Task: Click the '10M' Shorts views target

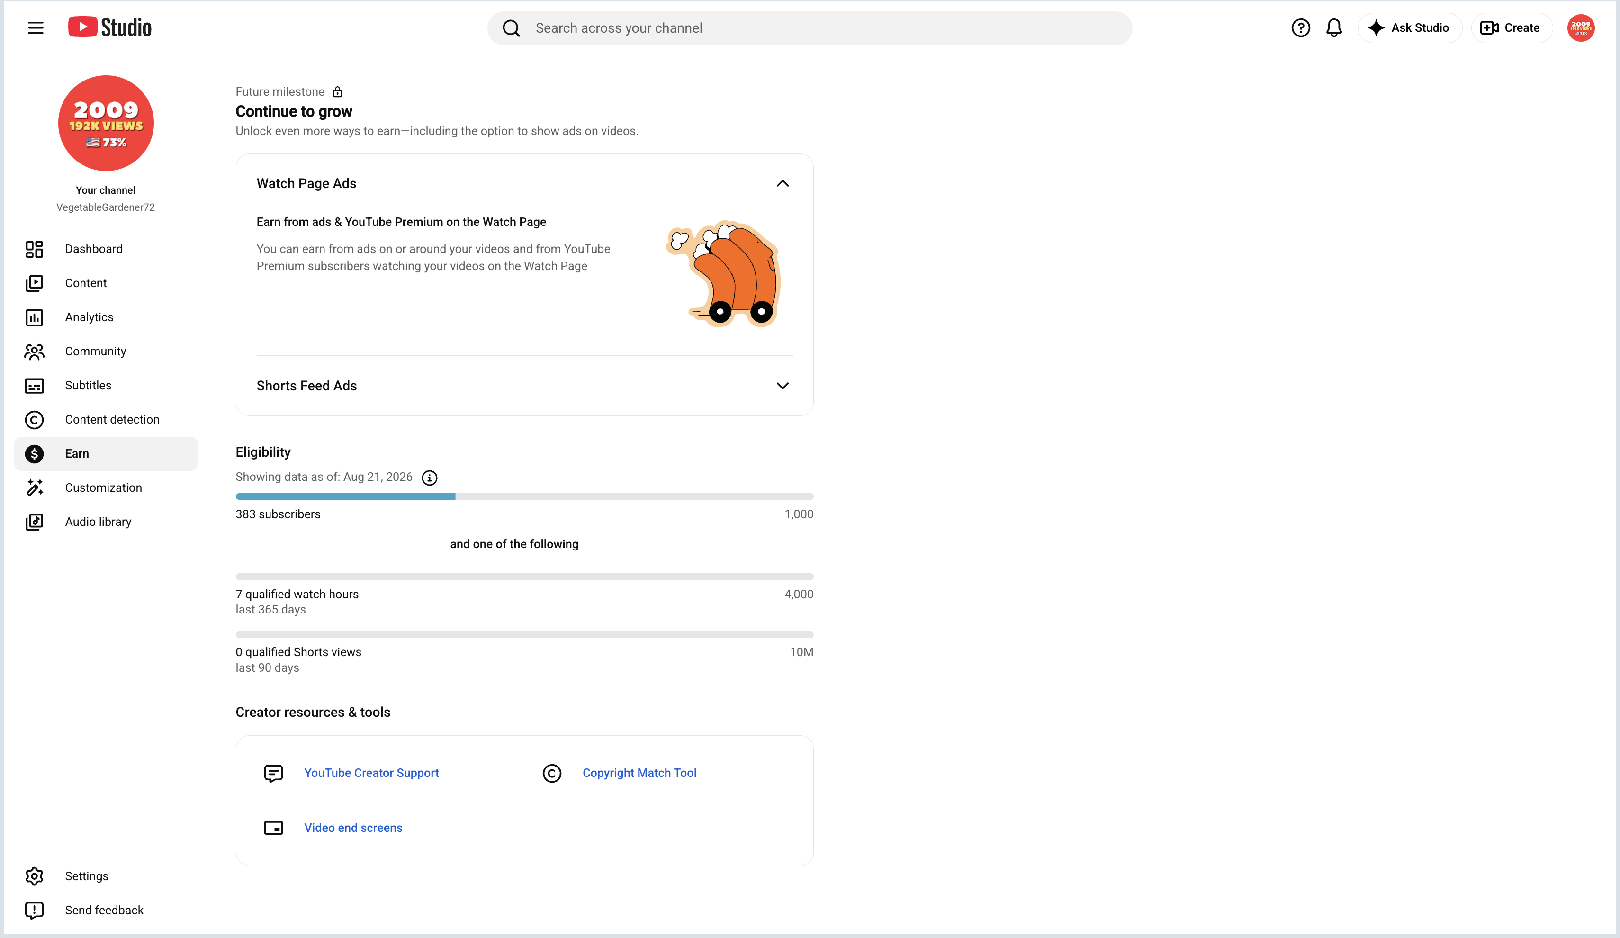Action: click(801, 652)
